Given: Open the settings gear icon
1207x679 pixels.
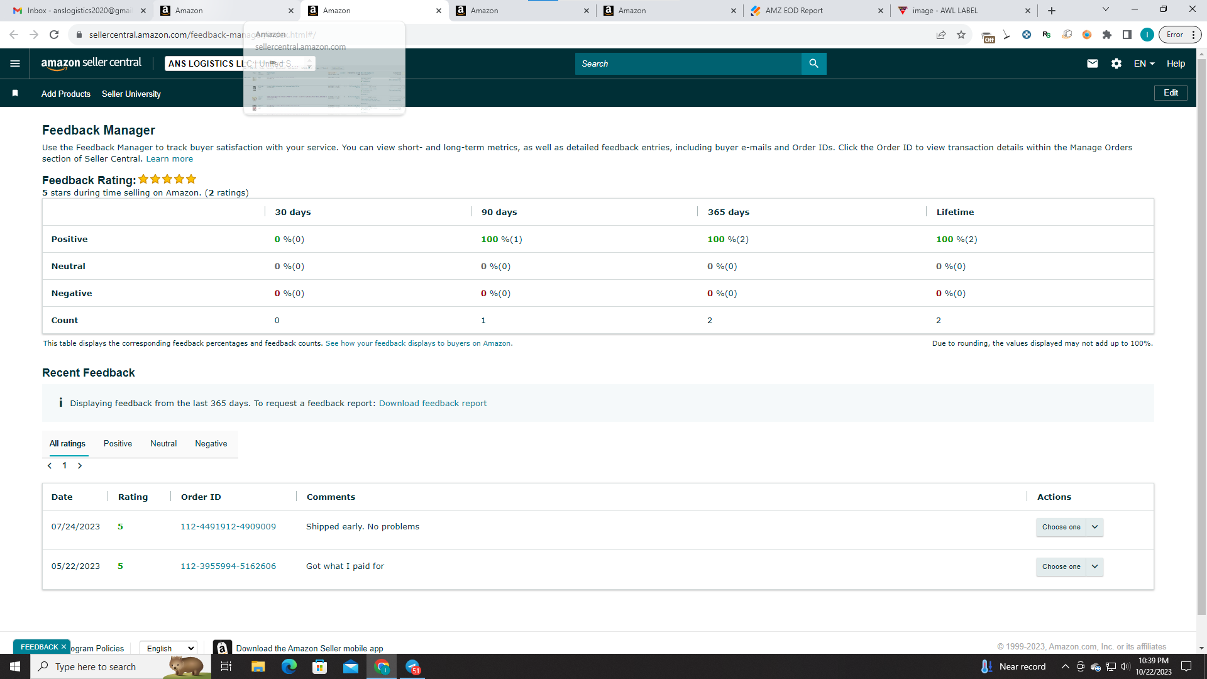Looking at the screenshot, I should 1116,63.
